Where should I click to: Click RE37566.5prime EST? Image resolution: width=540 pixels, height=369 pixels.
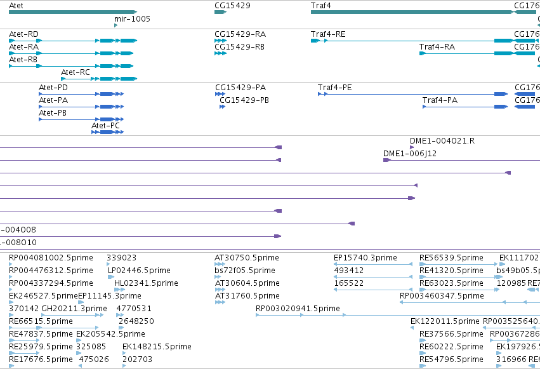pyautogui.click(x=423, y=340)
